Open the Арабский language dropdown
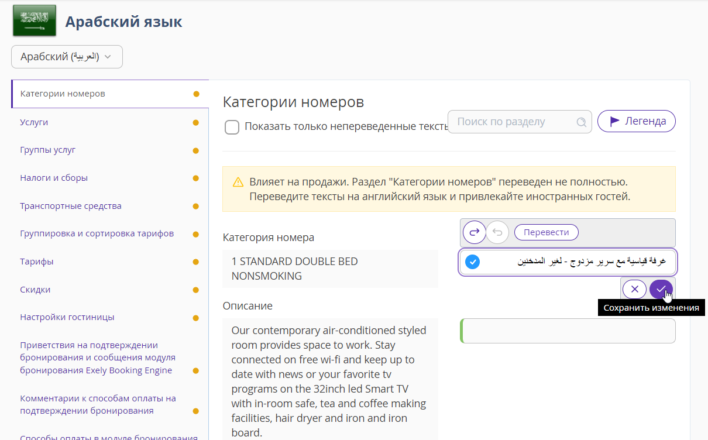The height and width of the screenshot is (440, 708). tap(67, 57)
